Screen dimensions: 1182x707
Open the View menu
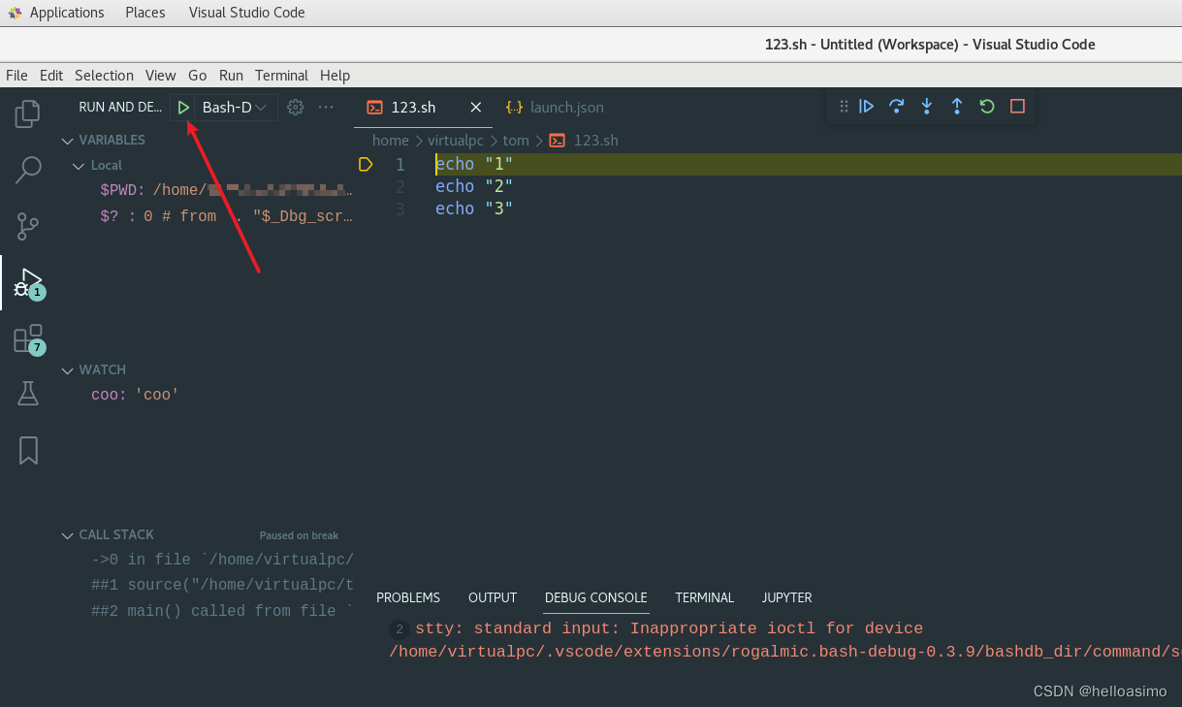click(161, 75)
